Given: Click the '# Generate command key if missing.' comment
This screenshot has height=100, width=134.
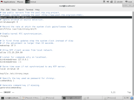Looking at the screenshot, I should point(20,85).
